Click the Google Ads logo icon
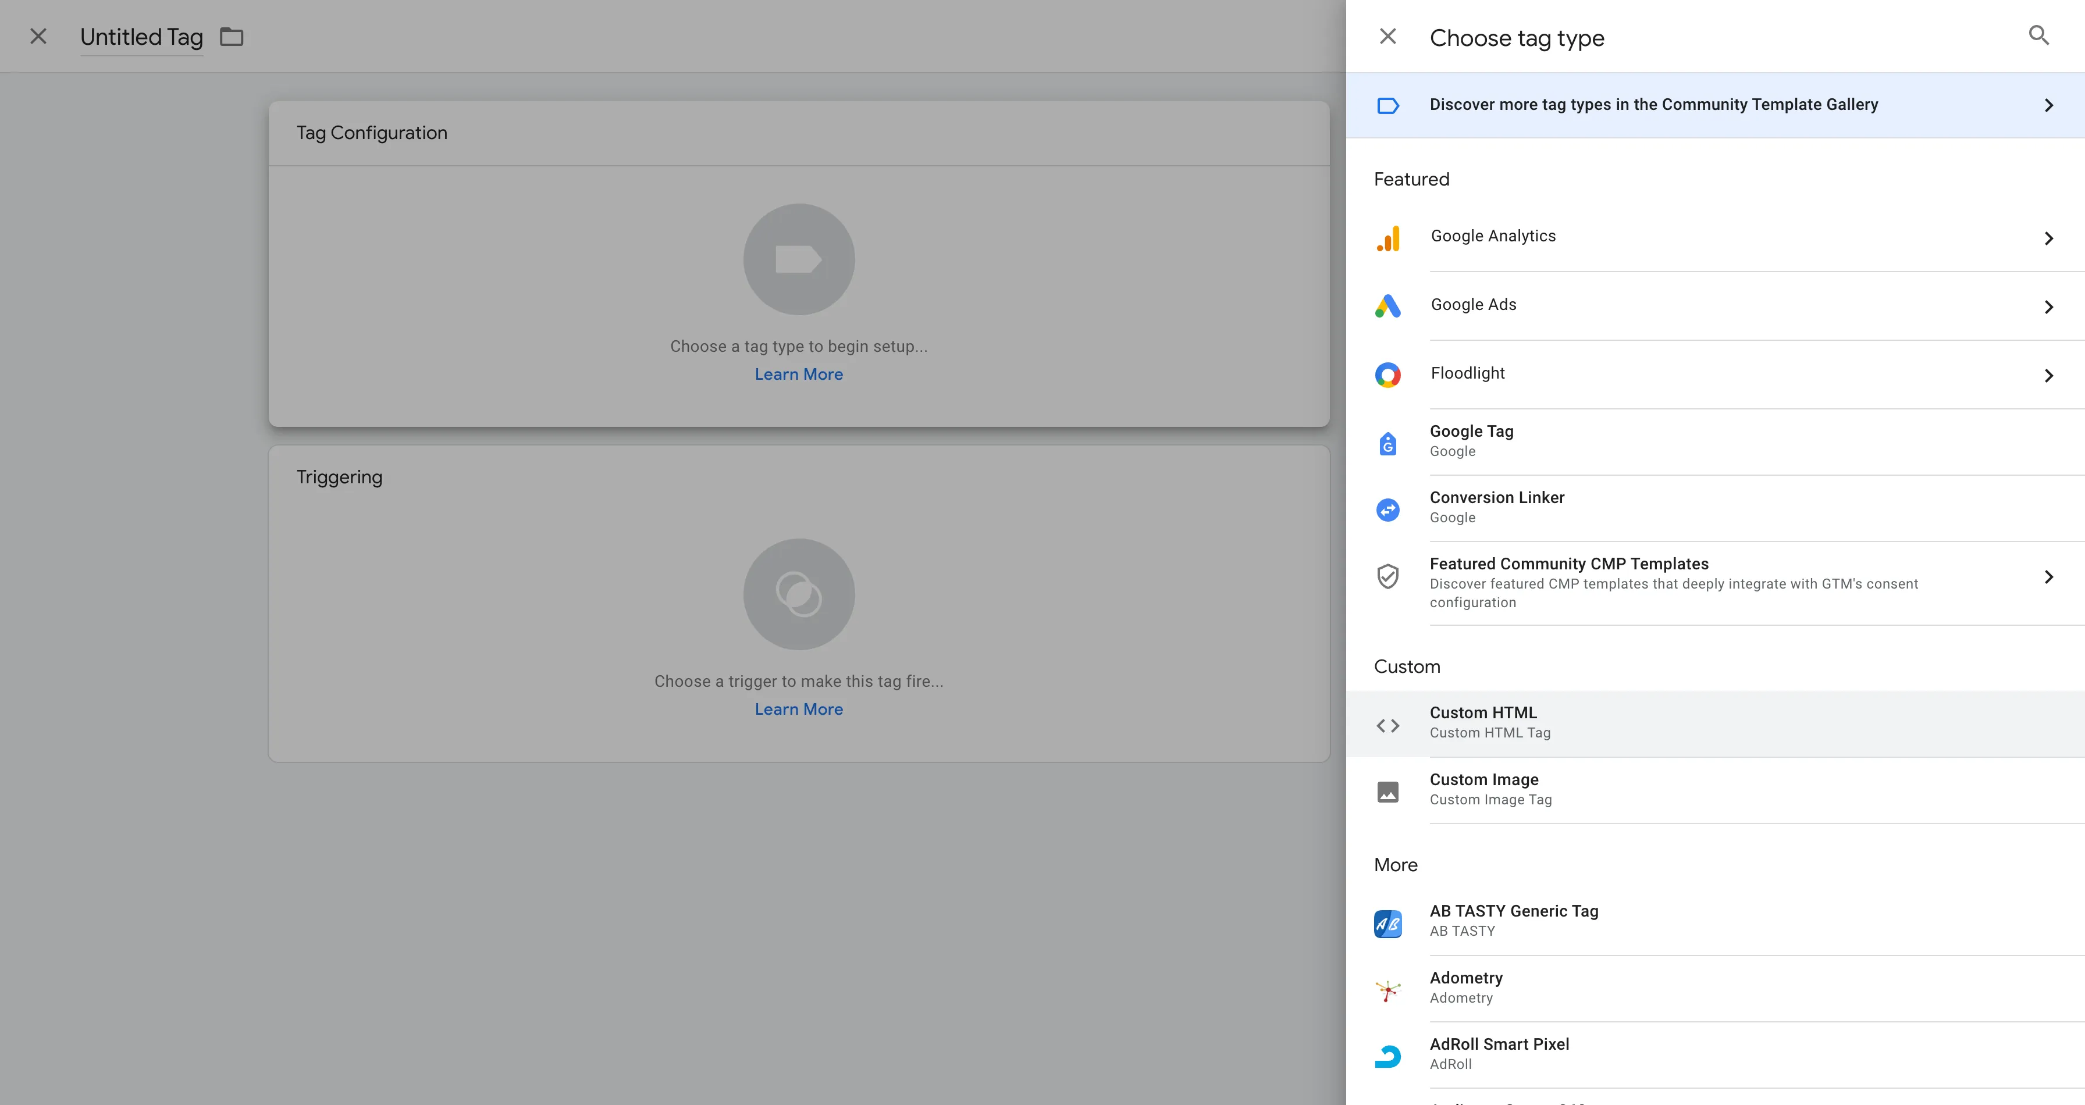The height and width of the screenshot is (1105, 2085). tap(1388, 306)
